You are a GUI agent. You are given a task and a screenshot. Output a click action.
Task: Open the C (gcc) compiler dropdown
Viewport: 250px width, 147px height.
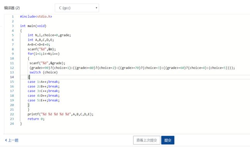77,8
